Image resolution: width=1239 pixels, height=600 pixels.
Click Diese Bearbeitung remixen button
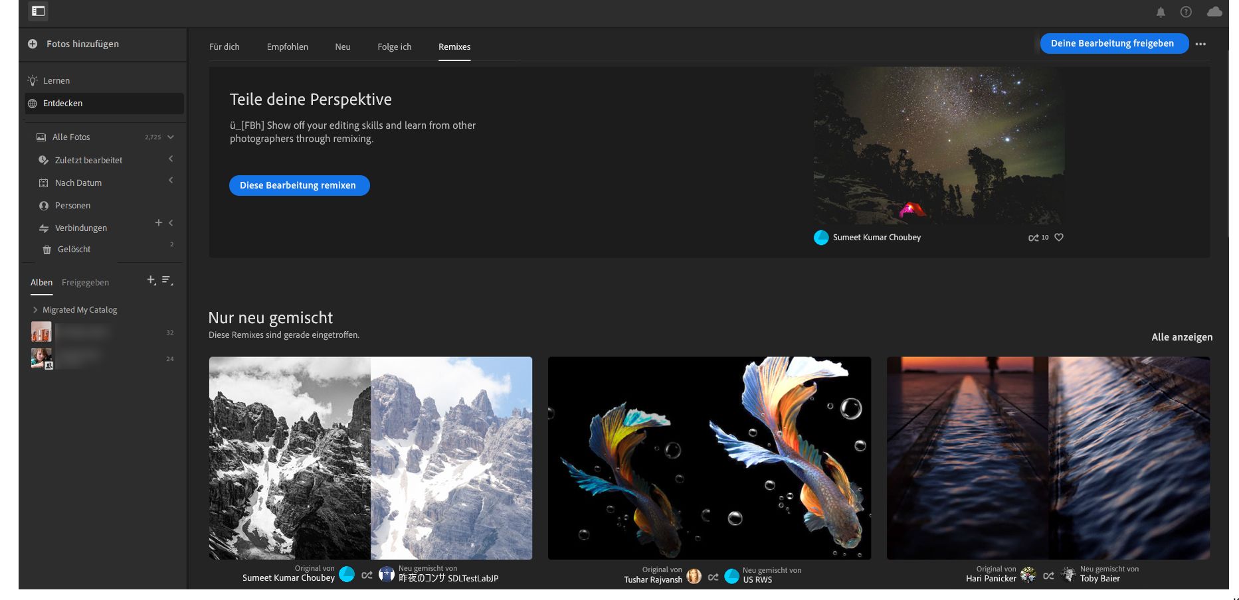point(299,186)
